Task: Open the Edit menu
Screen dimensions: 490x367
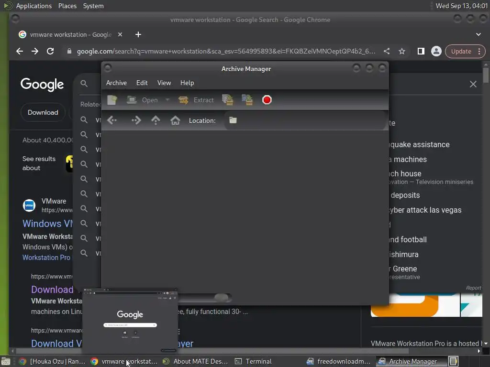Action: [142, 83]
